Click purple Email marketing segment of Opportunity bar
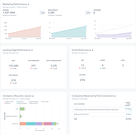This screenshot has width=136, height=134. 39,124
